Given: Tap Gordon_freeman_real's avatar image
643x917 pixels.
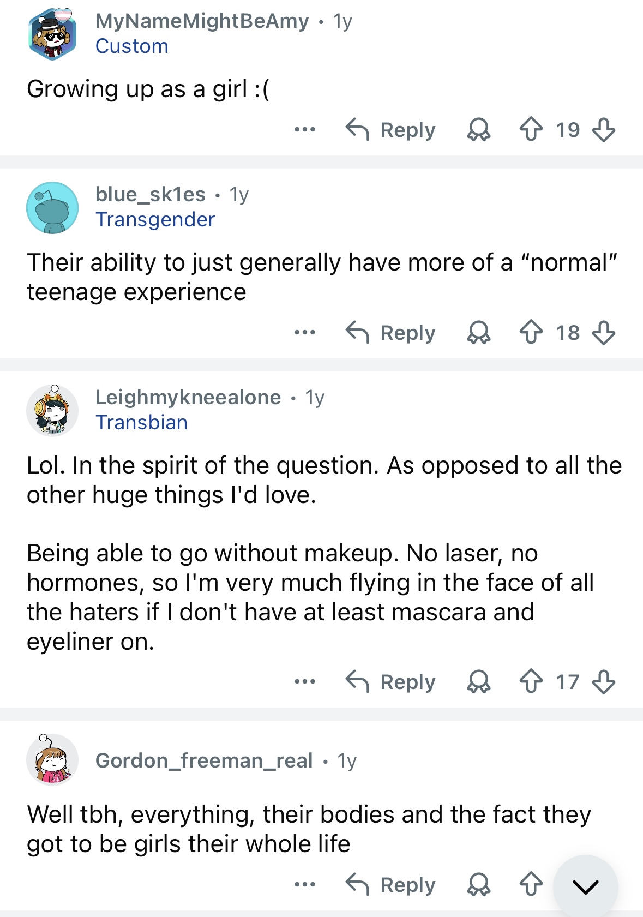Looking at the screenshot, I should (52, 760).
